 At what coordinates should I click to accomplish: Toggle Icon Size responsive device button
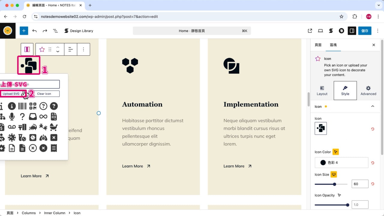(x=334, y=175)
